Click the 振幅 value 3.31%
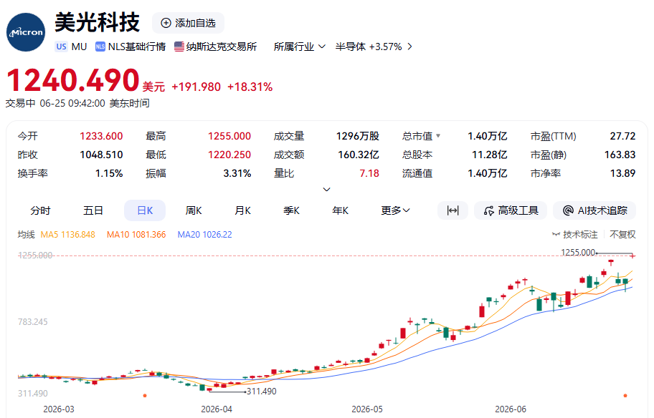This screenshot has height=418, width=654. pyautogui.click(x=237, y=173)
